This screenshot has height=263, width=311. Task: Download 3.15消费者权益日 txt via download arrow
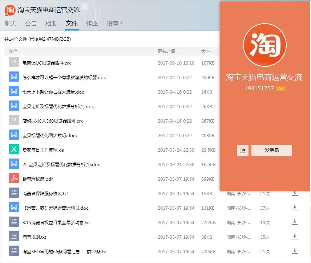pos(295,222)
